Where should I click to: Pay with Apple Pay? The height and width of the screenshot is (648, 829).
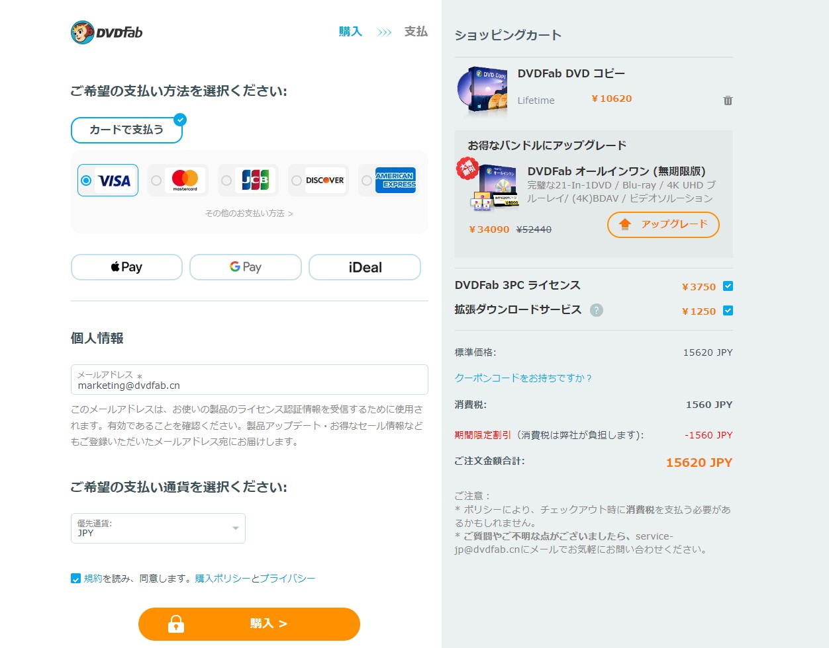pos(126,267)
